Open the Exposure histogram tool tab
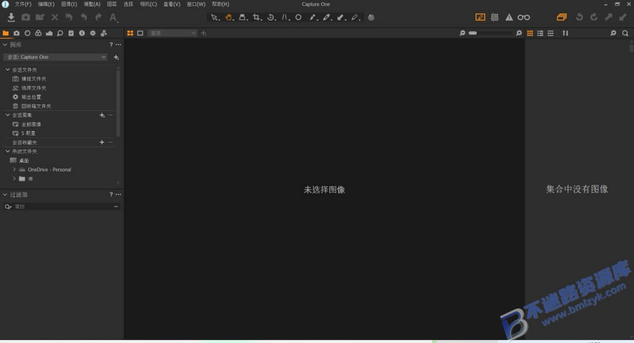This screenshot has width=634, height=343. pos(49,33)
